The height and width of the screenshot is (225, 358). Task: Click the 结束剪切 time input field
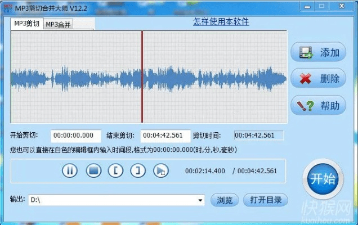coord(165,136)
